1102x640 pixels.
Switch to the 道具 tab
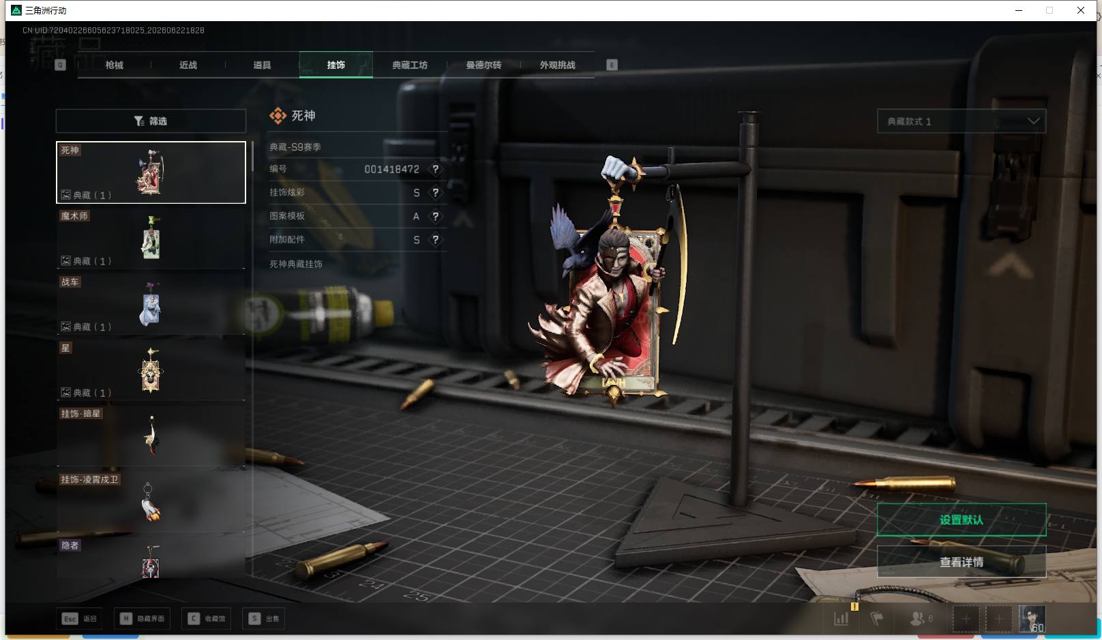[x=262, y=65]
